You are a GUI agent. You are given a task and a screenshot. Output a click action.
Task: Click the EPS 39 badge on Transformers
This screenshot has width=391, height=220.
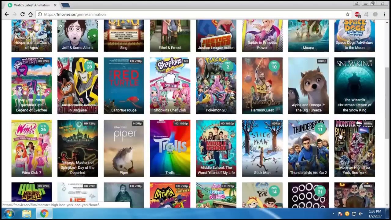(89, 65)
